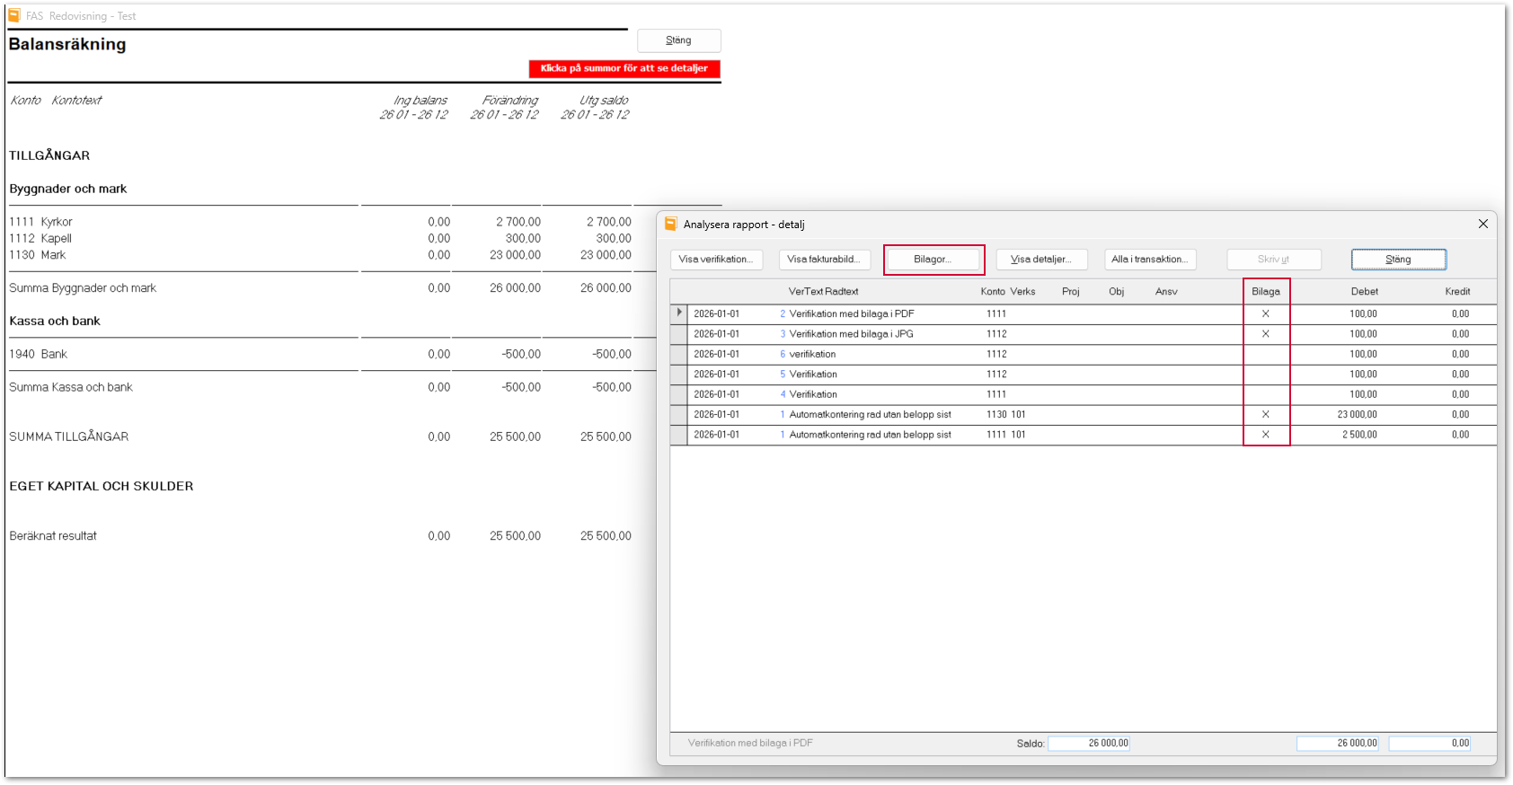Sort by the Debet column header
Viewport: 1513px width, 785px height.
tap(1364, 291)
